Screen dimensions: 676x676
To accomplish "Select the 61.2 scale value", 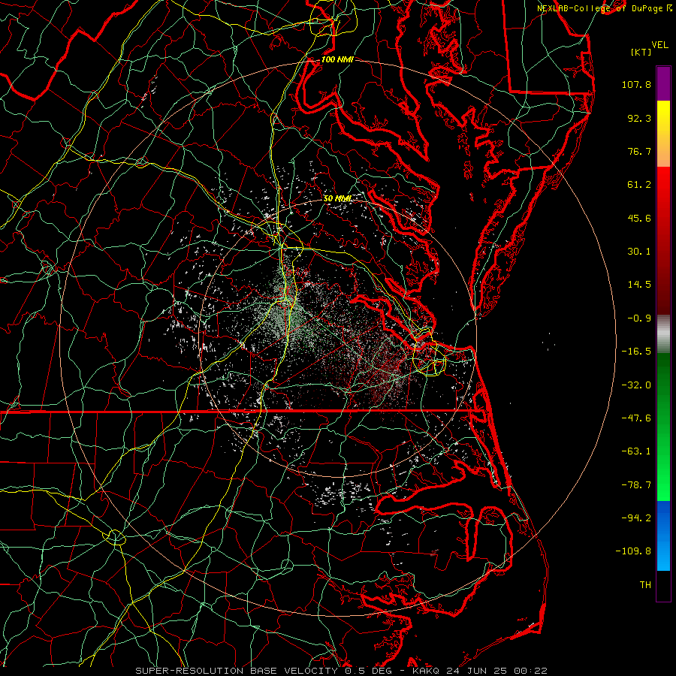I will point(639,185).
